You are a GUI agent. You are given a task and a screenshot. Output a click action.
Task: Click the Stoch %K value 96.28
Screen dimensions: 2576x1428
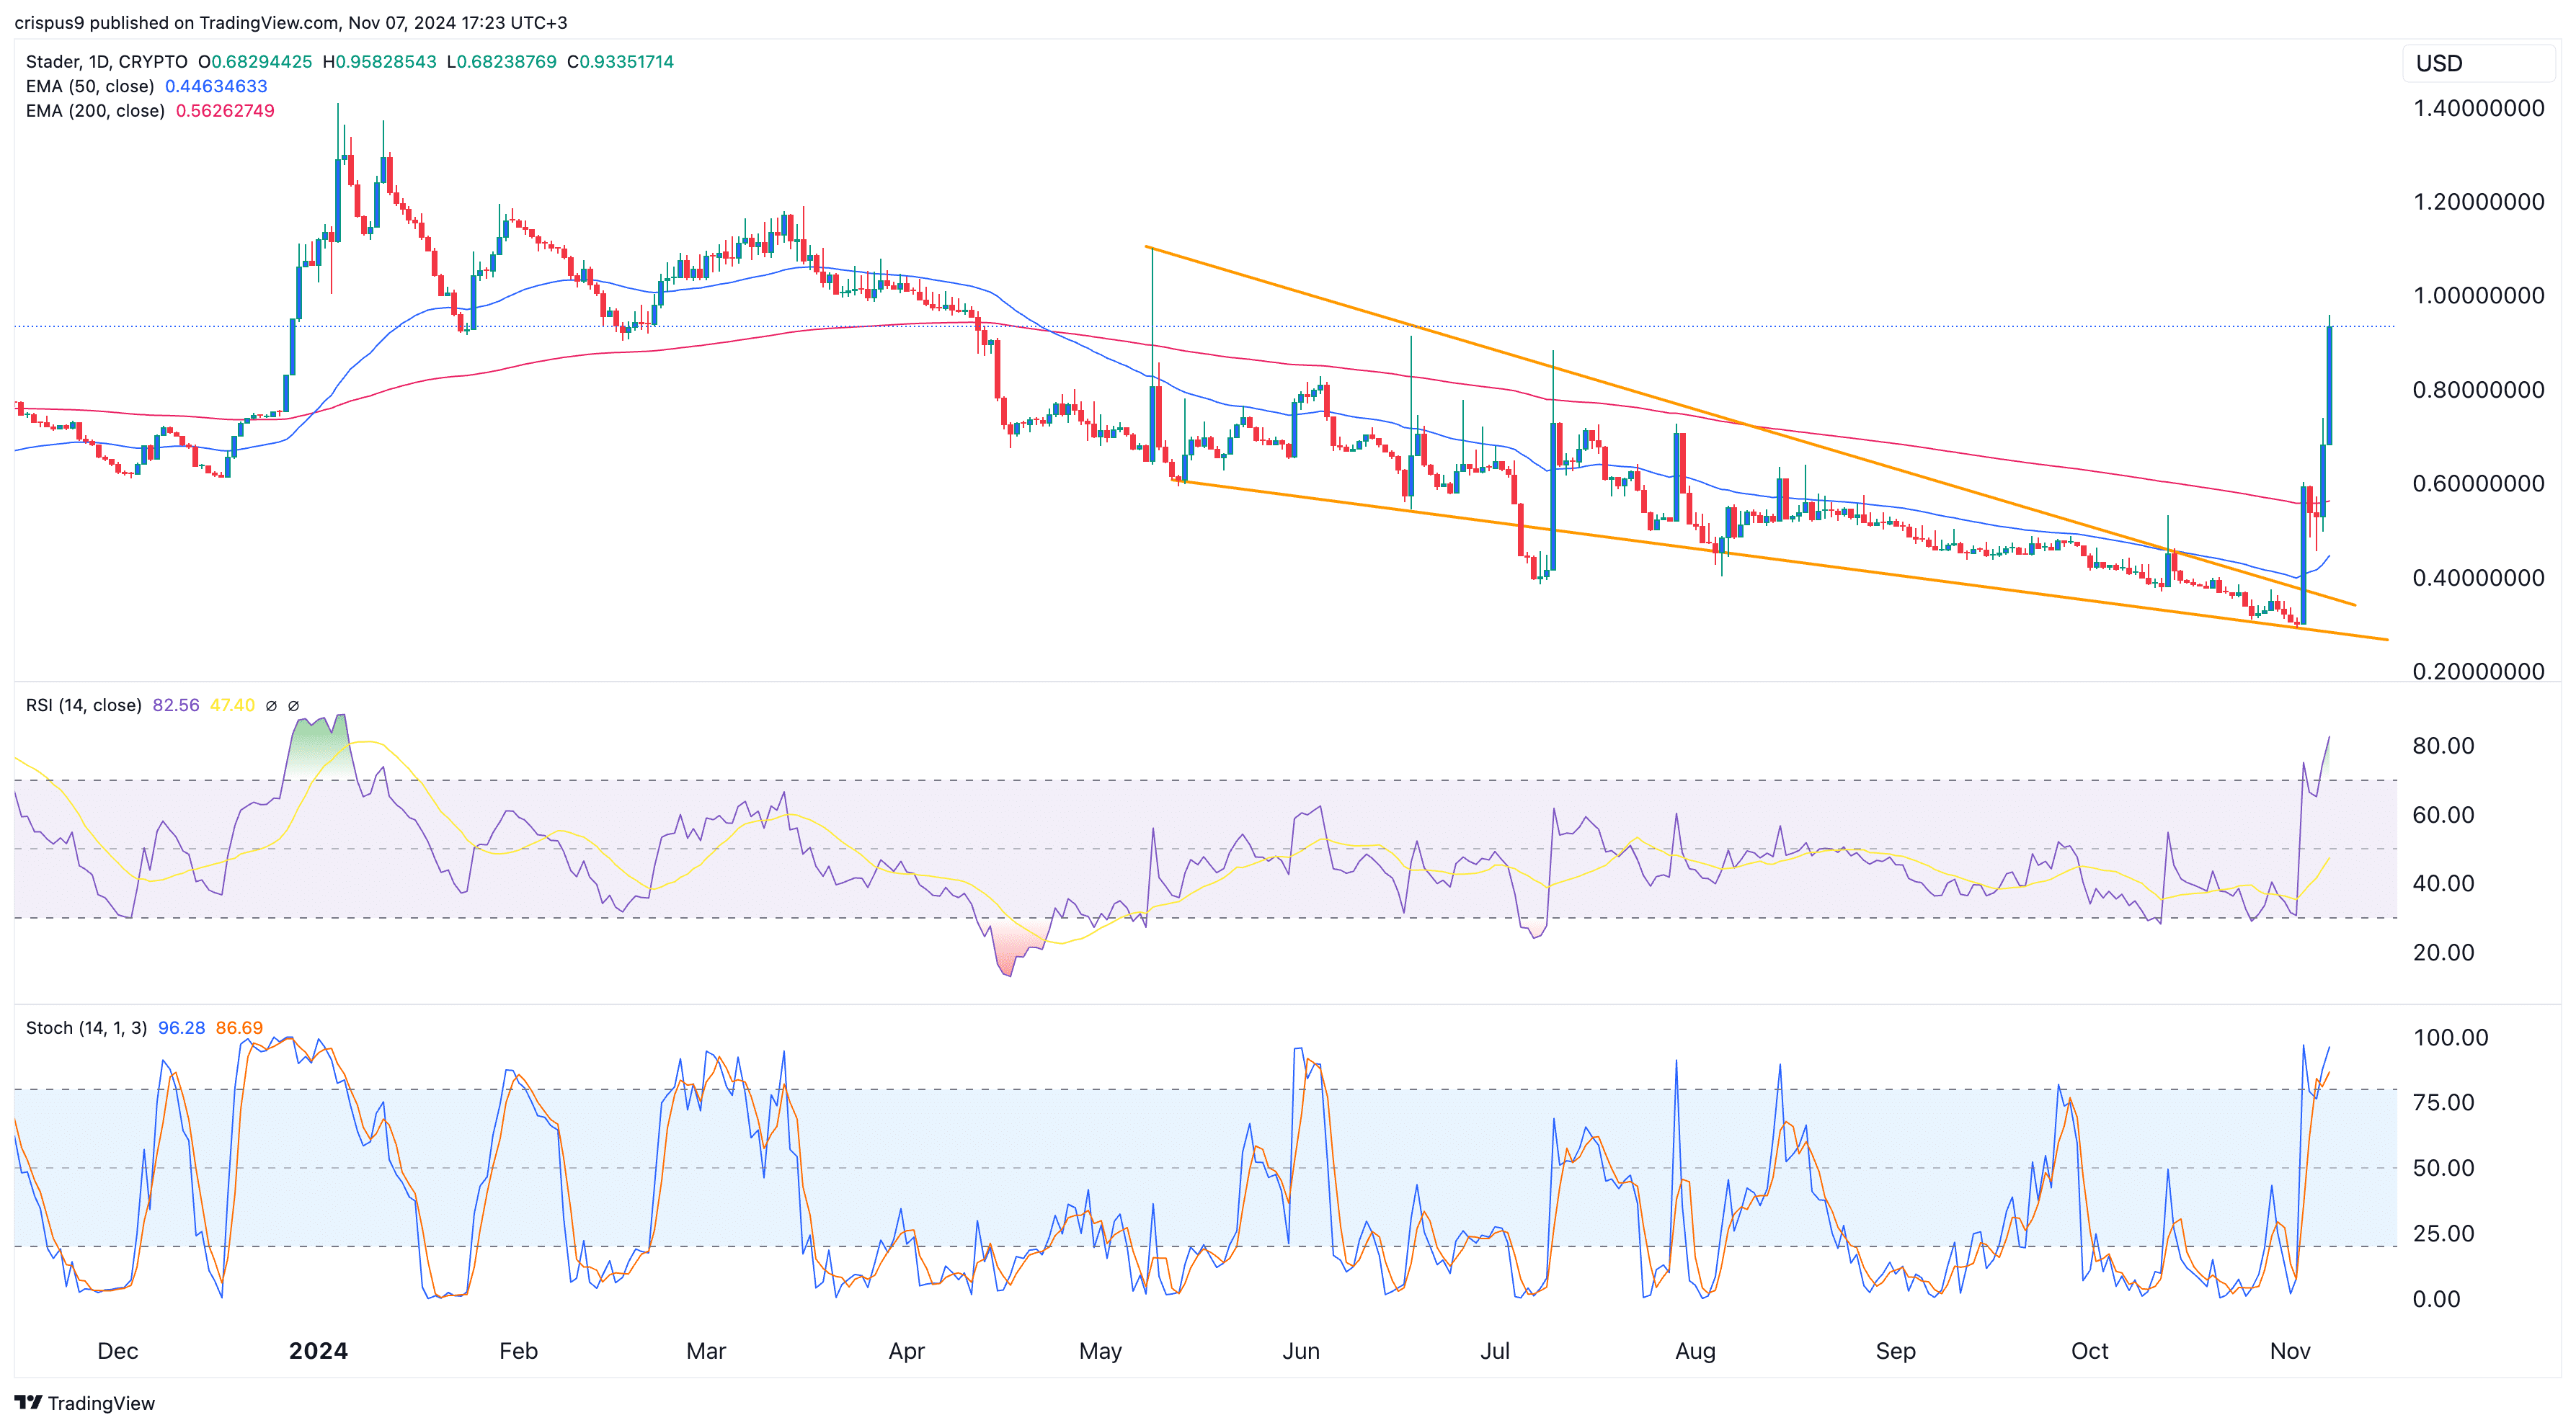coord(181,1028)
